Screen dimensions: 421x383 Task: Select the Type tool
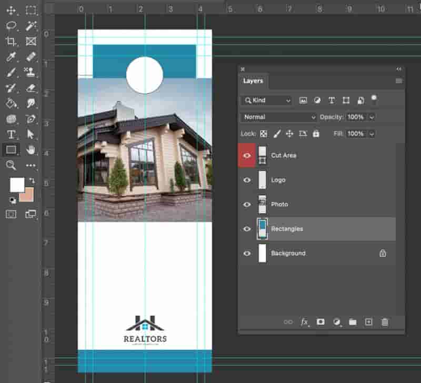[x=11, y=134]
